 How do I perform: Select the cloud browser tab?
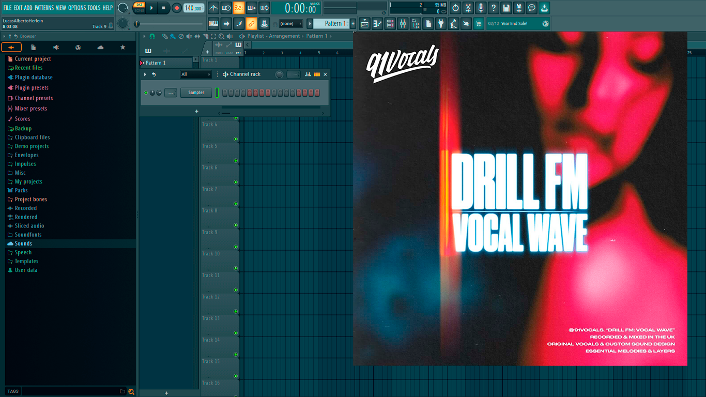click(x=100, y=47)
